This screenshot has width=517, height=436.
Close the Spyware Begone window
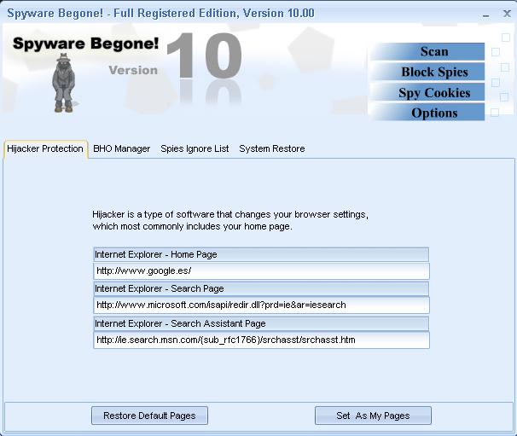click(x=507, y=14)
